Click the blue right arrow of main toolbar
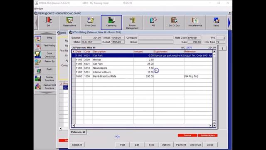 tap(229, 22)
